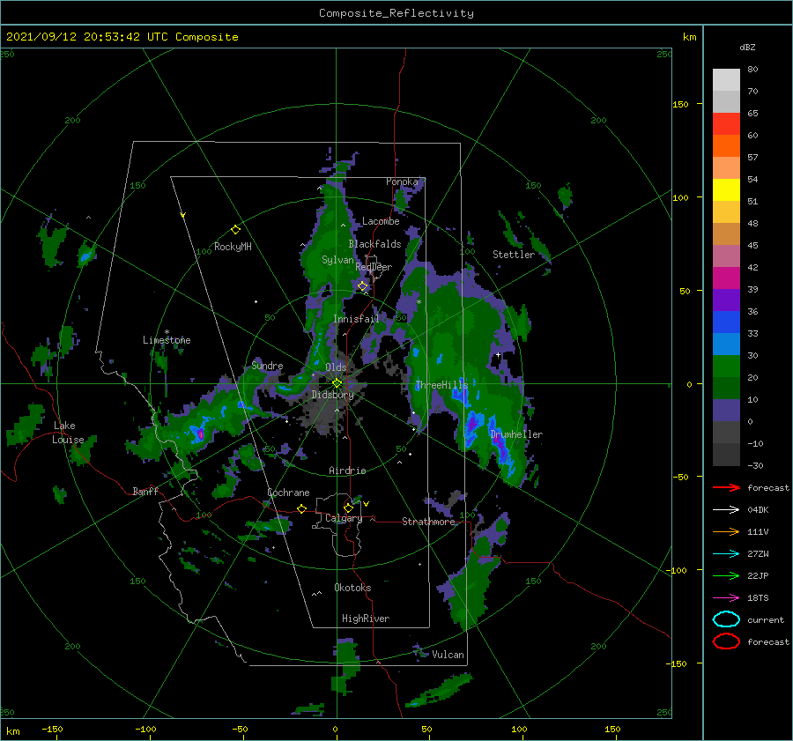
Task: Click the Okotoks town label
Action: pos(352,588)
